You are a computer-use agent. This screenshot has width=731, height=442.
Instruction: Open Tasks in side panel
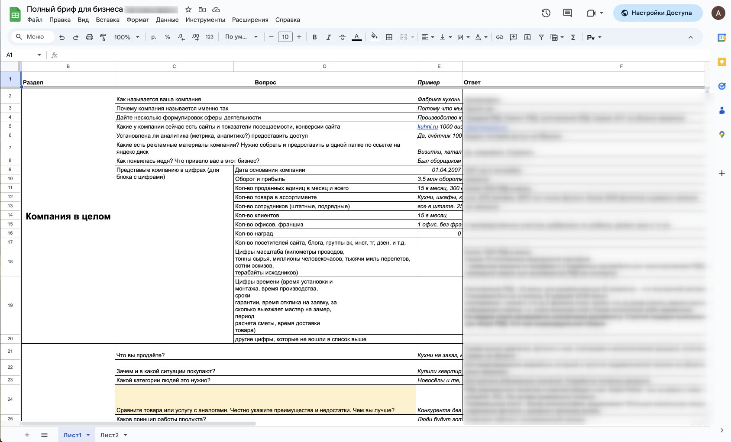point(722,86)
